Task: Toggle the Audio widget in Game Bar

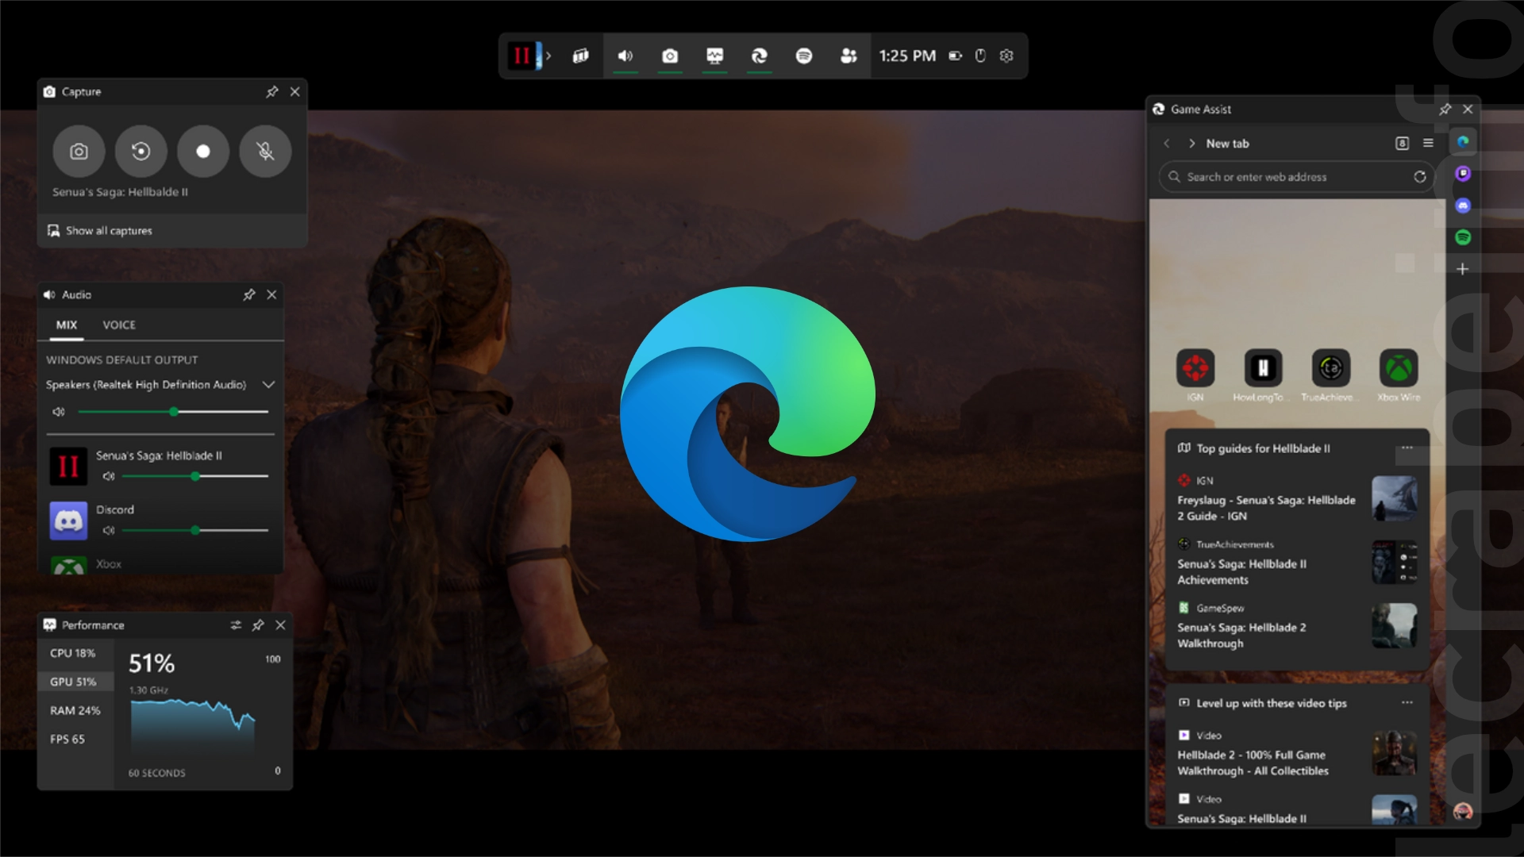Action: 625,56
